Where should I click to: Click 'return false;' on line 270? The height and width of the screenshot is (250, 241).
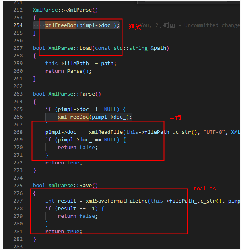(78, 148)
